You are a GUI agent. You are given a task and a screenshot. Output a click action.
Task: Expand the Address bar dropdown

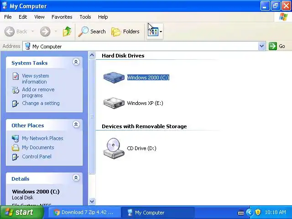coord(261,46)
